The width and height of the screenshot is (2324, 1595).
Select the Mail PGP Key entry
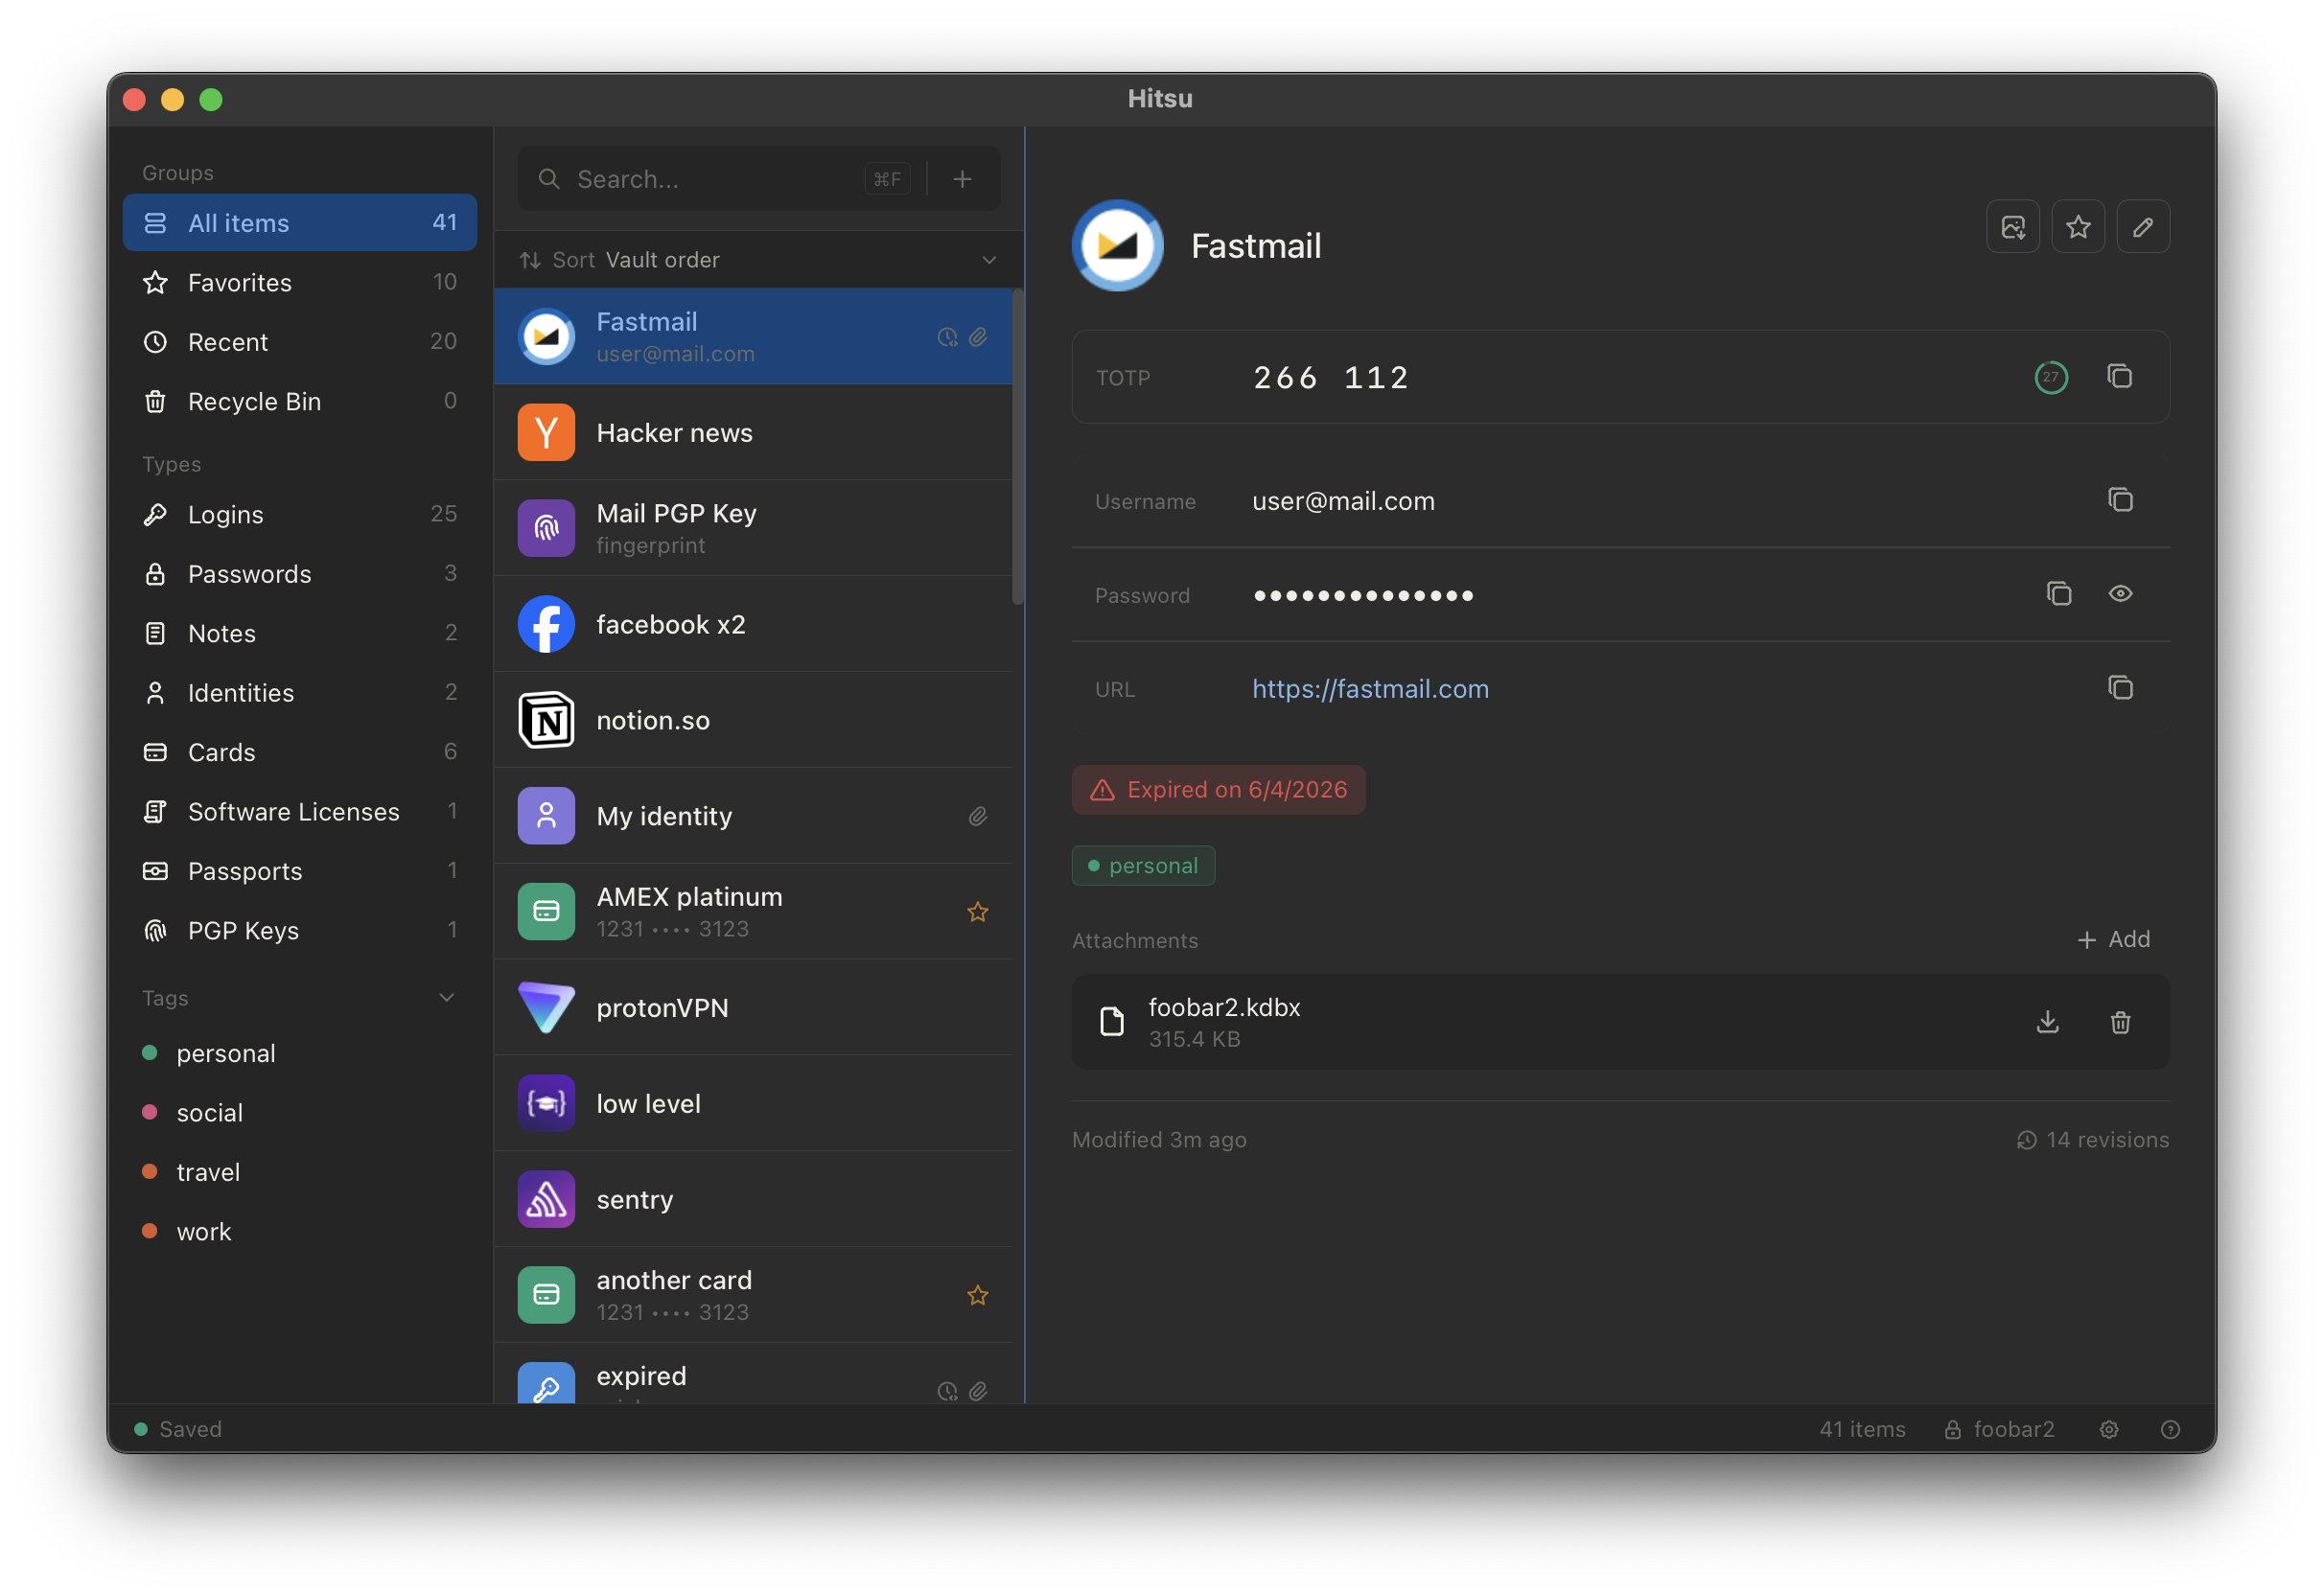tap(753, 528)
